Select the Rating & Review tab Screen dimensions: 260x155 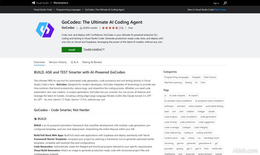pos(92,62)
